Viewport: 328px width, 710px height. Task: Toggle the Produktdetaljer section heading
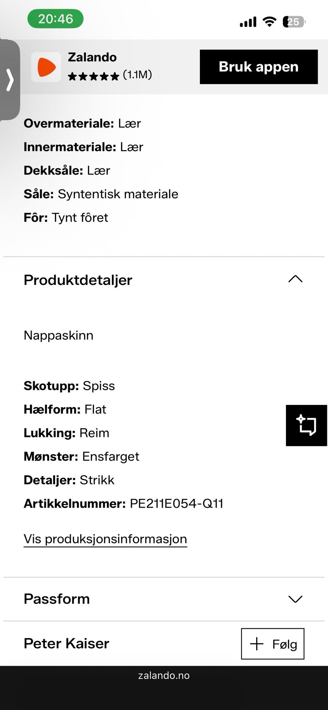pos(78,280)
